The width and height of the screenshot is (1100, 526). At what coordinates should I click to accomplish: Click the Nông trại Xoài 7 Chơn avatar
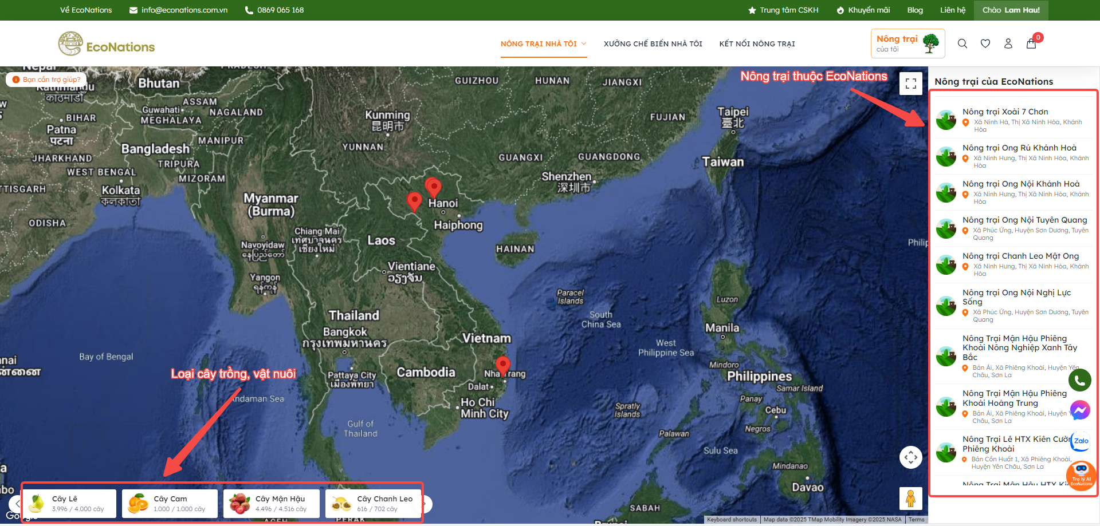click(946, 120)
